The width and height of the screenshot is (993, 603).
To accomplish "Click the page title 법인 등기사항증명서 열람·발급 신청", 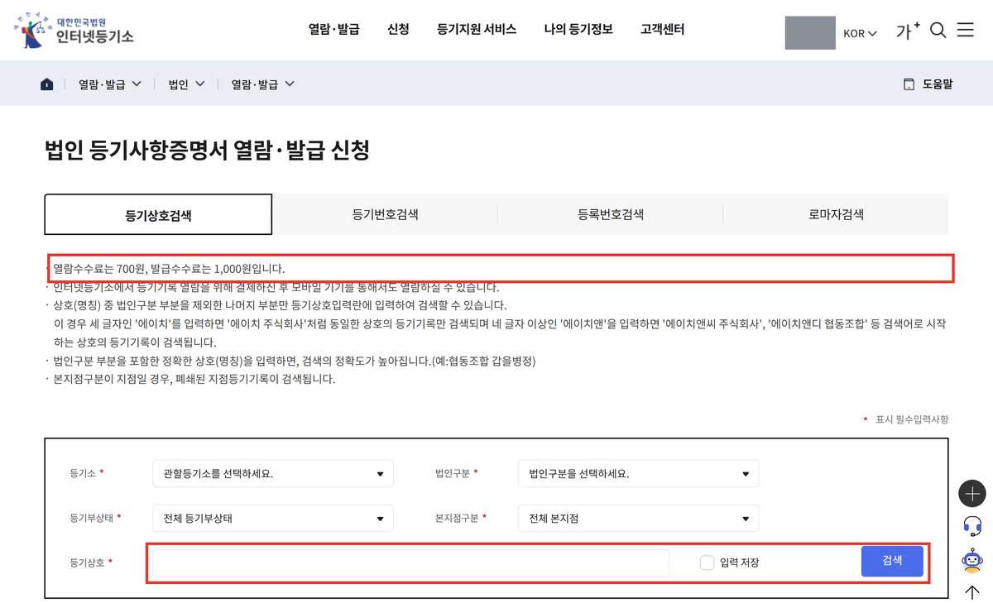I will 207,151.
